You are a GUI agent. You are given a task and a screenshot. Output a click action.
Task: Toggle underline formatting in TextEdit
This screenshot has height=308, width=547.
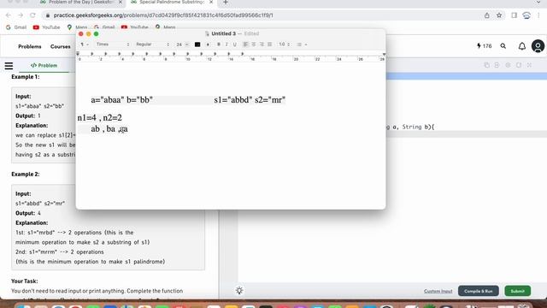coord(234,44)
